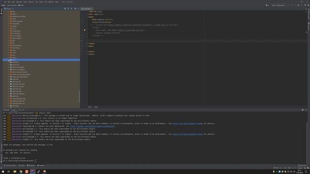Open the TODO tool window button
The width and height of the screenshot is (310, 174).
tap(22, 165)
